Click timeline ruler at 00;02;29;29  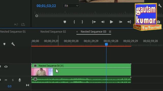click(131, 41)
